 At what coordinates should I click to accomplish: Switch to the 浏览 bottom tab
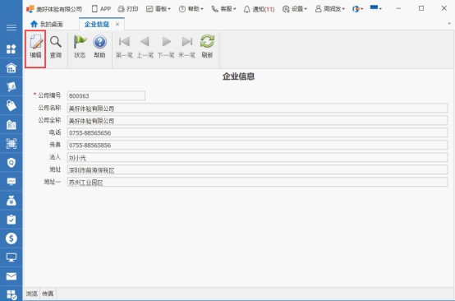(x=32, y=294)
